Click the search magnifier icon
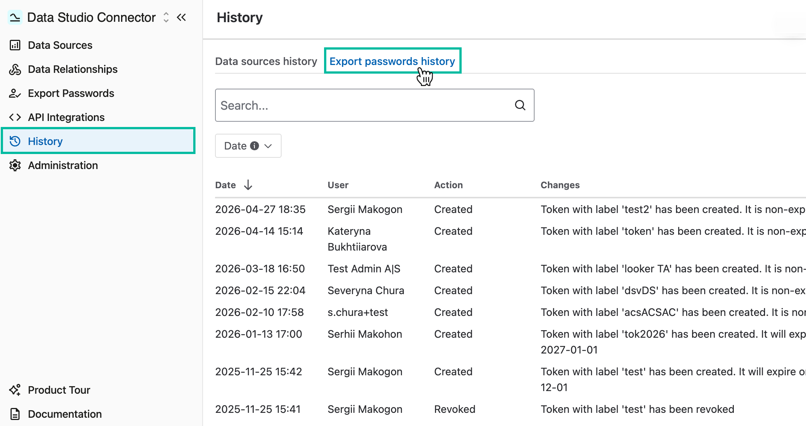This screenshot has height=426, width=806. 520,105
